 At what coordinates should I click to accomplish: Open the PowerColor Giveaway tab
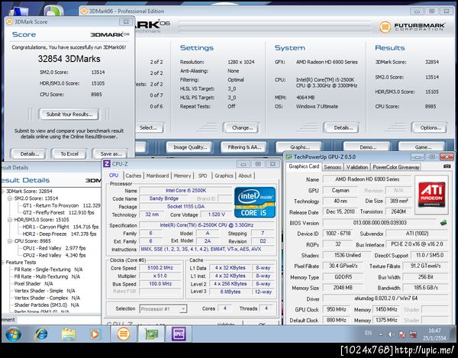pyautogui.click(x=395, y=167)
